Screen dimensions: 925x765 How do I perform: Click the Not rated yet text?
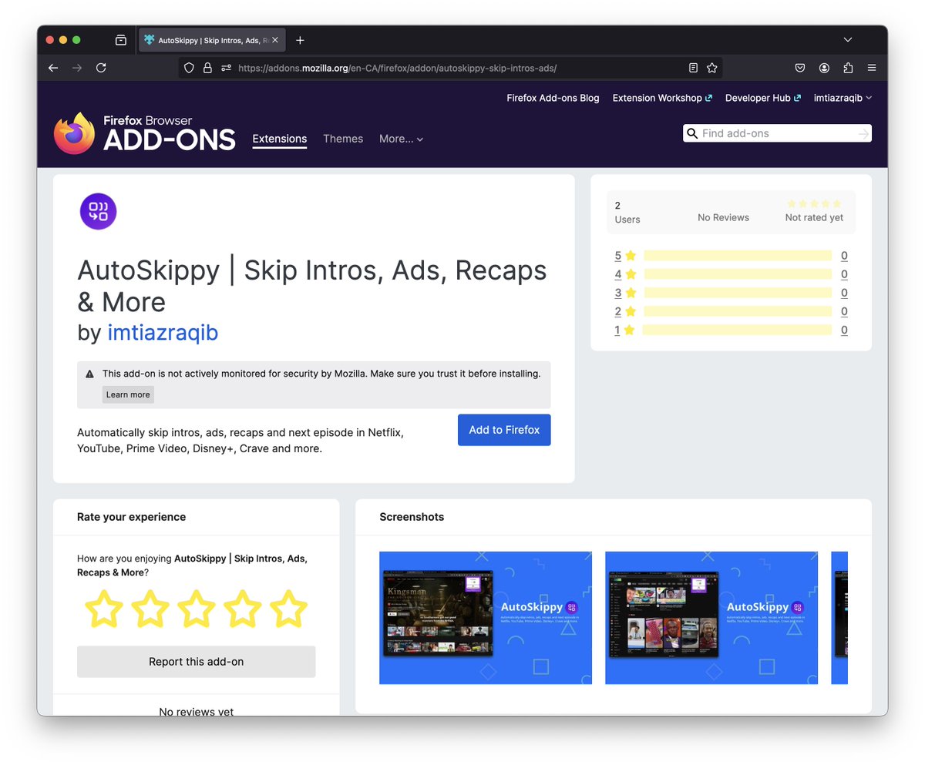coord(814,218)
